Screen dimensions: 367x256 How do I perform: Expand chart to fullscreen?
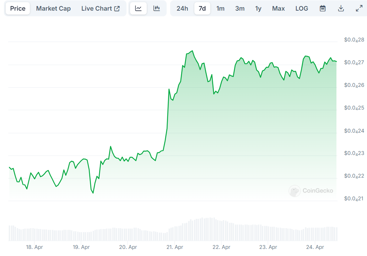[359, 9]
